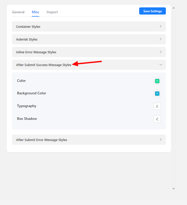The height and width of the screenshot is (205, 187).
Task: Click the Asterisk Styles section title
Action: (27, 39)
